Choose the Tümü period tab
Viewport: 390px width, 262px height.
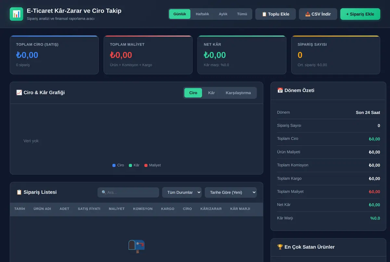[242, 14]
